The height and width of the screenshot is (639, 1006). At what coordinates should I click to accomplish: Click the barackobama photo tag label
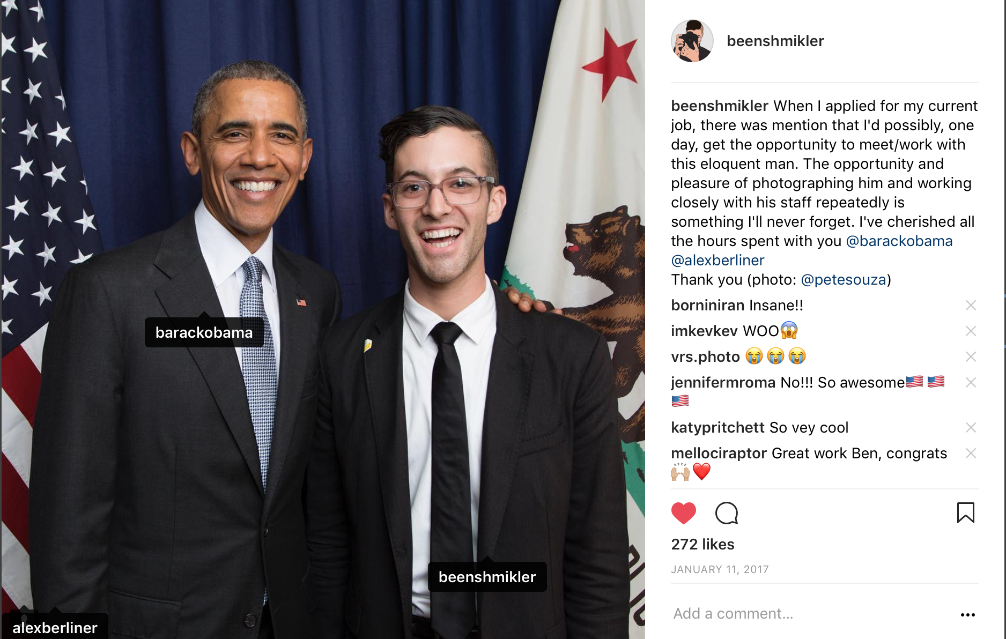(204, 332)
